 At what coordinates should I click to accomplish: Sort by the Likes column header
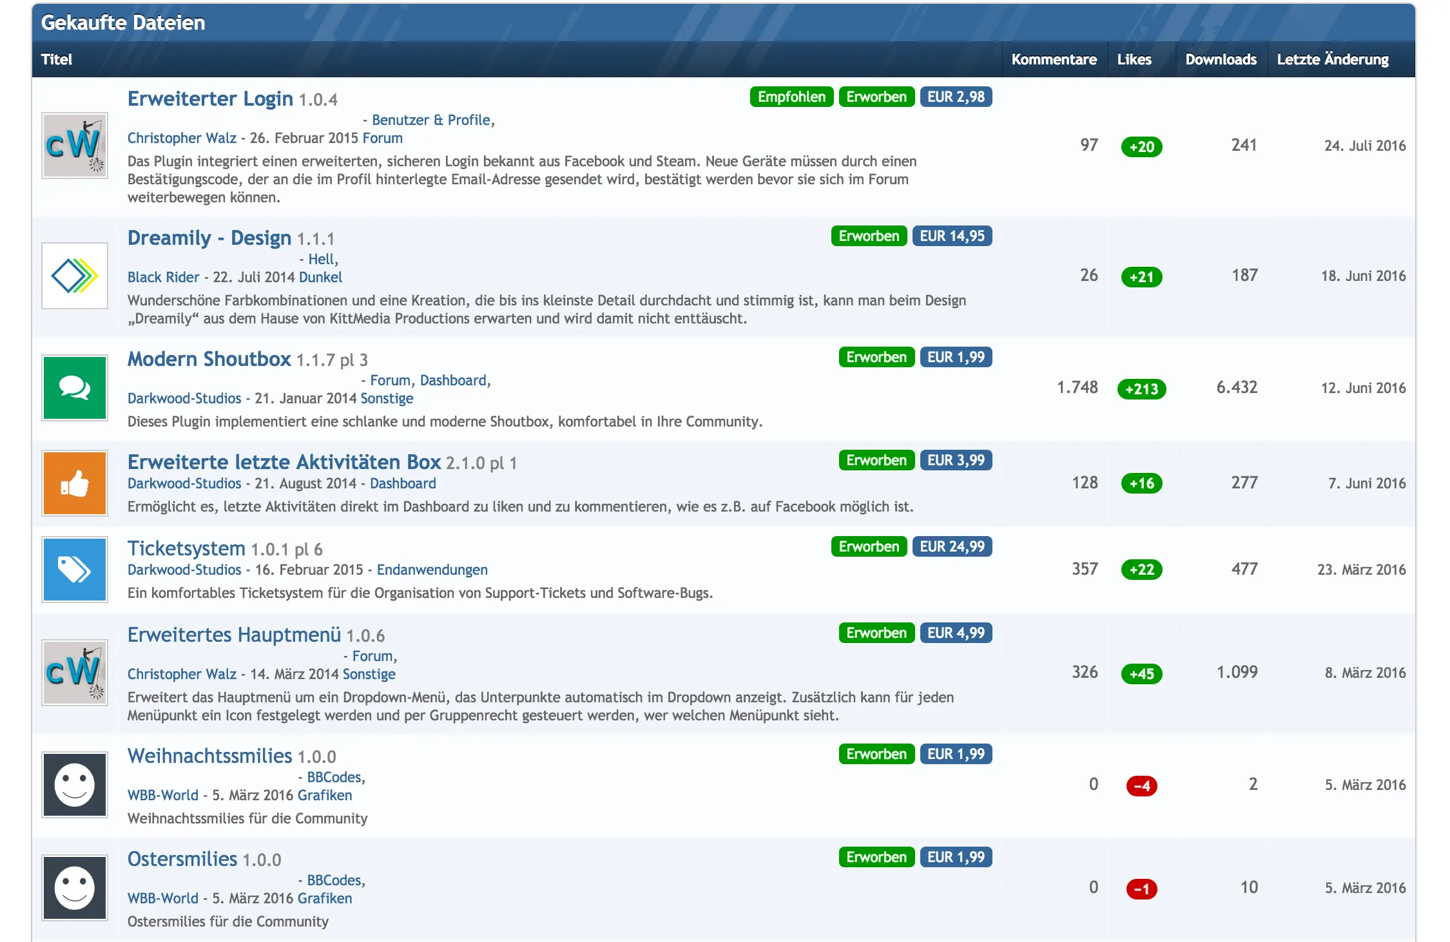(1134, 59)
